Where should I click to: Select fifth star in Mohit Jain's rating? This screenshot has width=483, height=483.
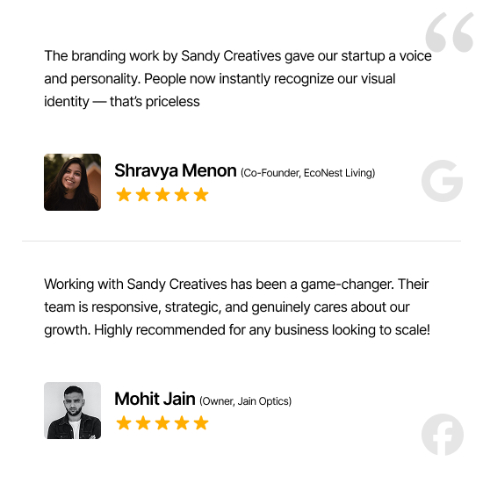201,422
